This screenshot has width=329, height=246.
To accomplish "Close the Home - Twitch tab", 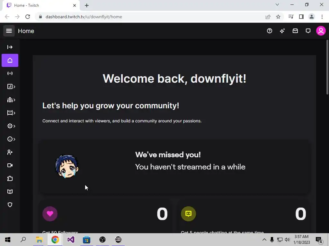I will [75, 5].
